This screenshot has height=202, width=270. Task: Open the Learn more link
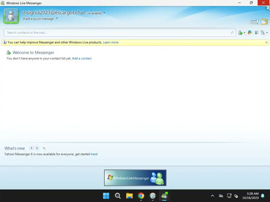[110, 42]
